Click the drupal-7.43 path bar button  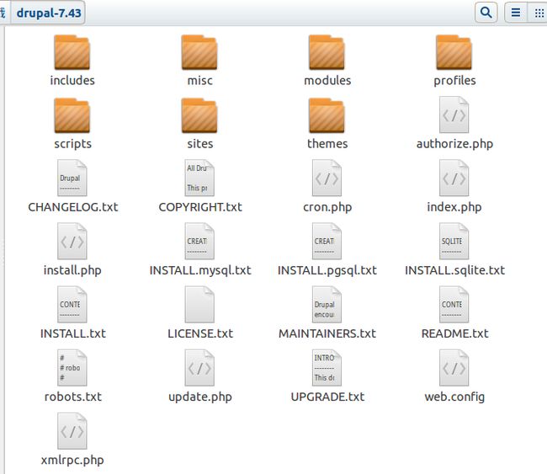pos(48,13)
